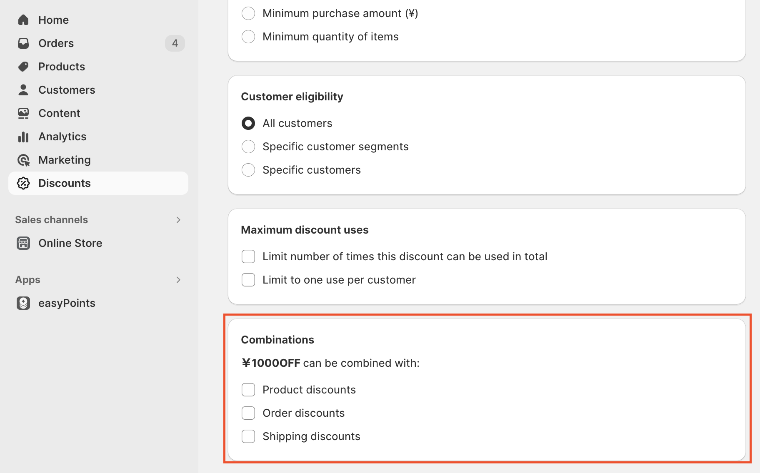Screen dimensions: 760x473
Task: Click the Content image icon
Action: (x=23, y=113)
